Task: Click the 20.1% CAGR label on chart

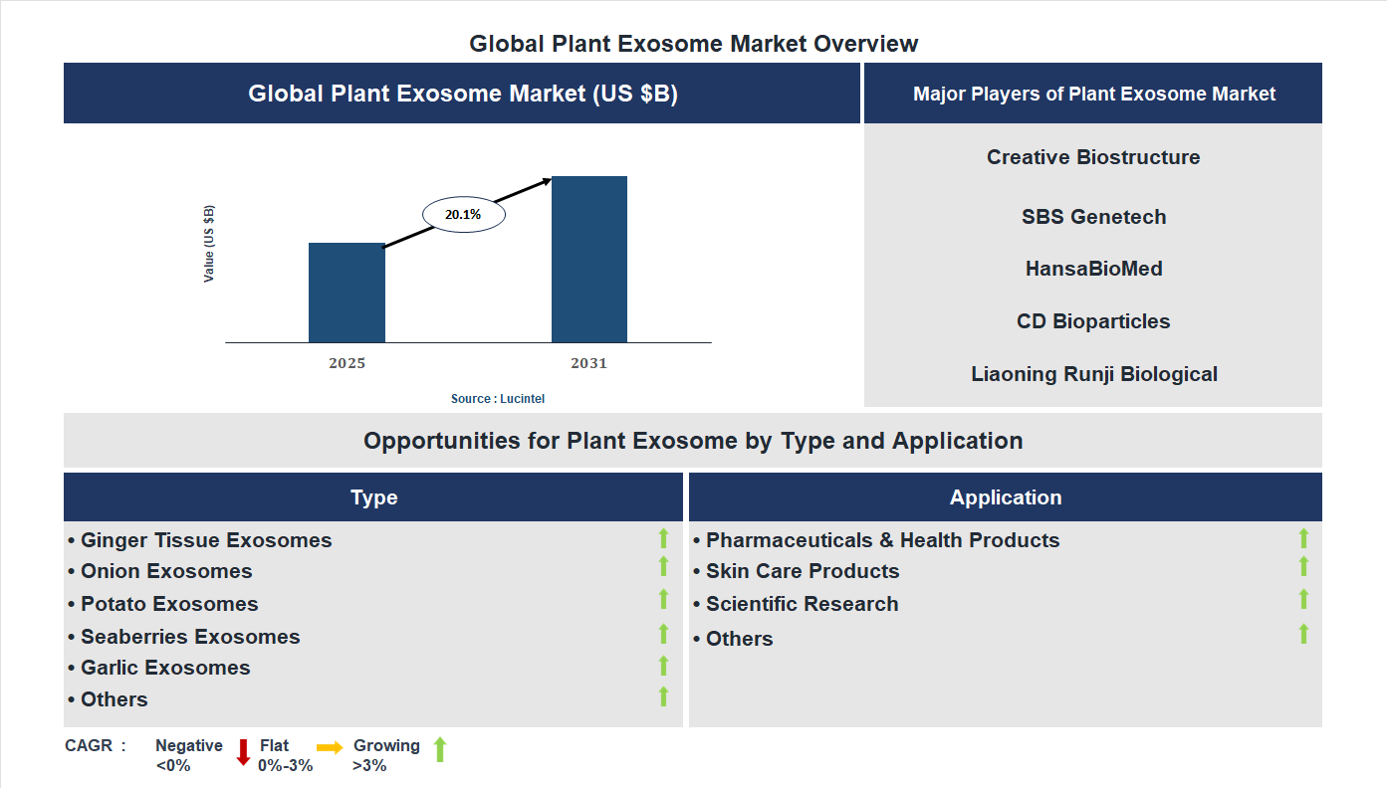Action: point(462,213)
